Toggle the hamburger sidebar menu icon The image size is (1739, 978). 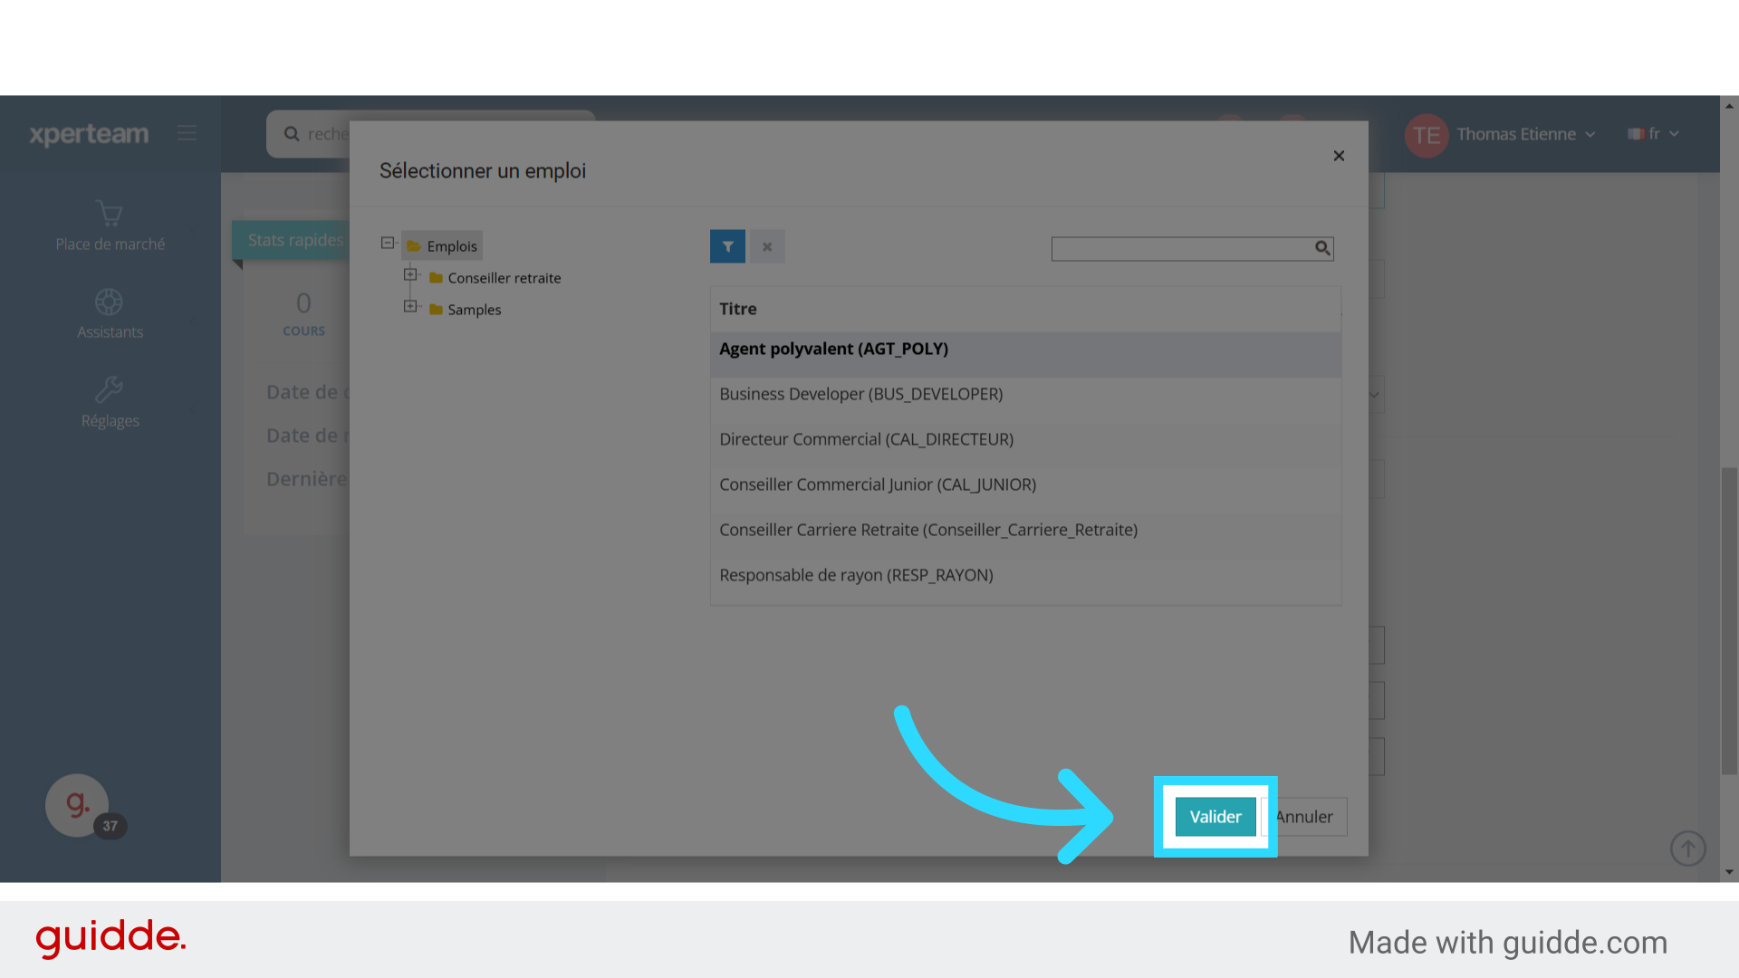pos(187,133)
